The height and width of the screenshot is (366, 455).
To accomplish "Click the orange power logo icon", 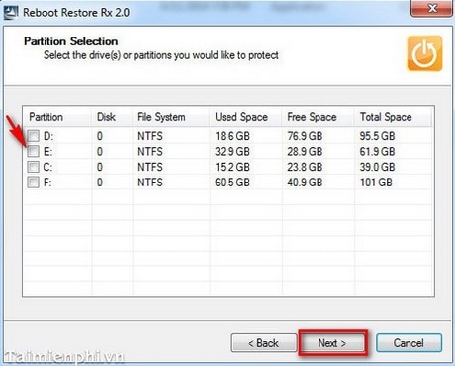I will pos(424,53).
